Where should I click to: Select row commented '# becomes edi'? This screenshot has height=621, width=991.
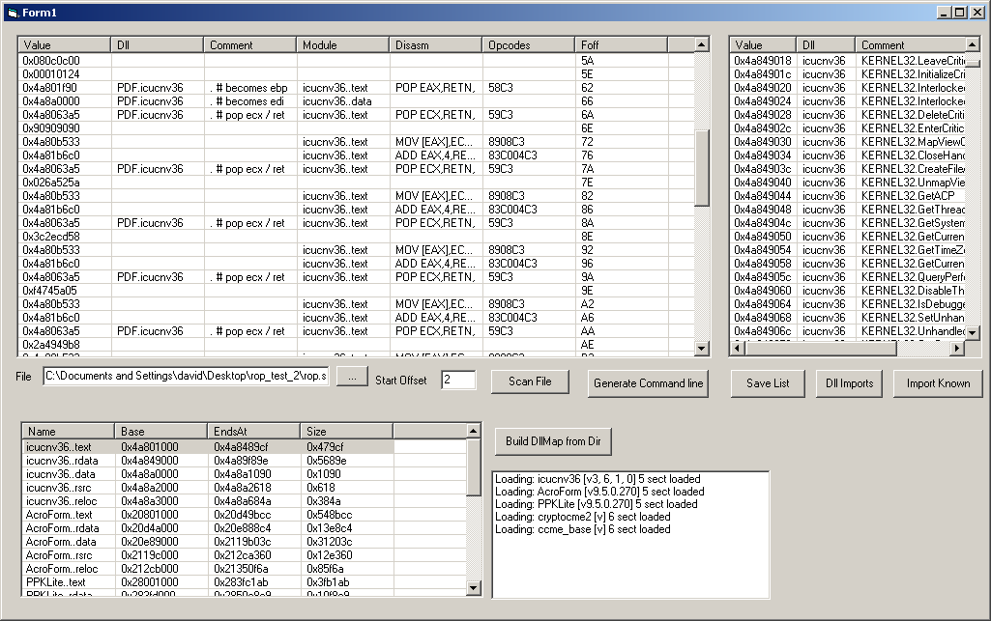(356, 101)
